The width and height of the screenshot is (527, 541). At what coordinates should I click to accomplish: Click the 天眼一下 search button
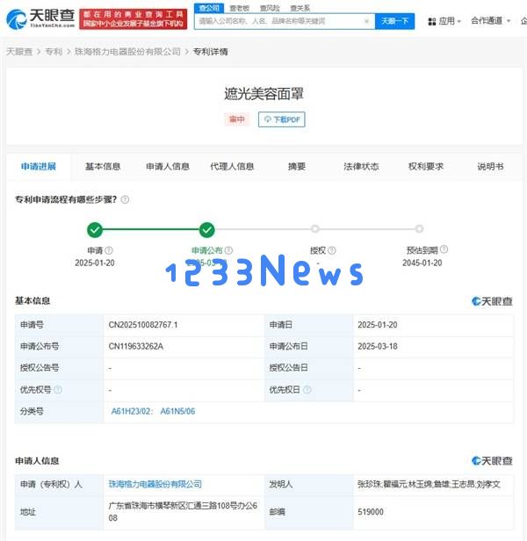click(x=395, y=21)
